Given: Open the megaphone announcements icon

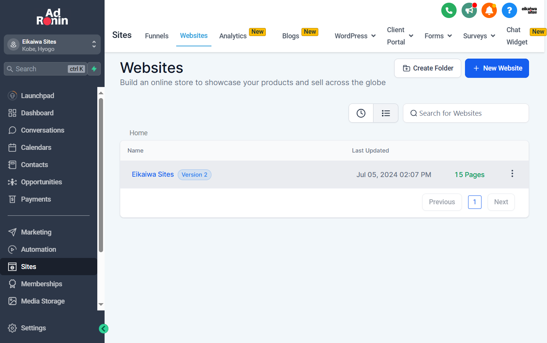Looking at the screenshot, I should (469, 10).
